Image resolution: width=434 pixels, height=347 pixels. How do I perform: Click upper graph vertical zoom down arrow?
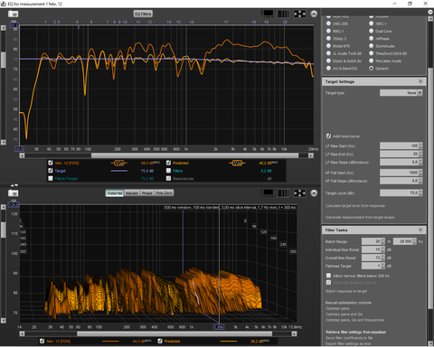tap(4, 142)
